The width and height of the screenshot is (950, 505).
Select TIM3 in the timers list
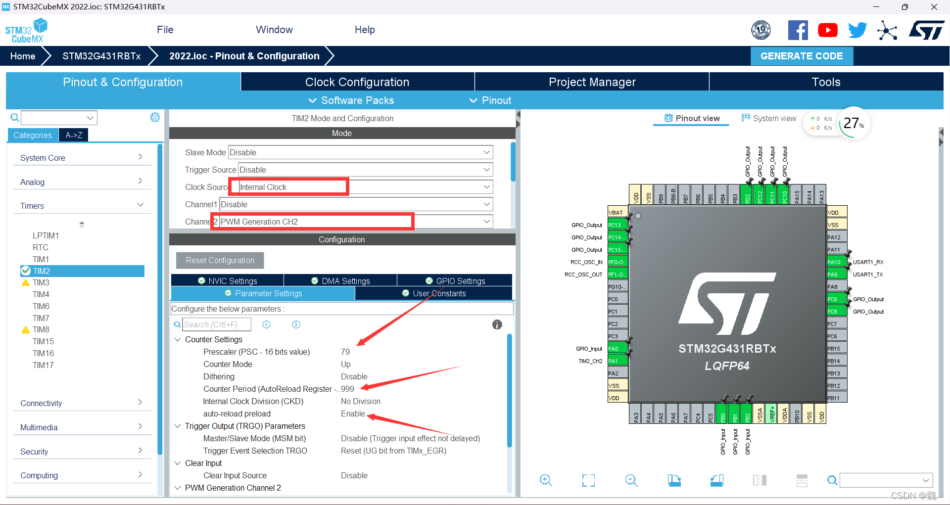(x=41, y=283)
